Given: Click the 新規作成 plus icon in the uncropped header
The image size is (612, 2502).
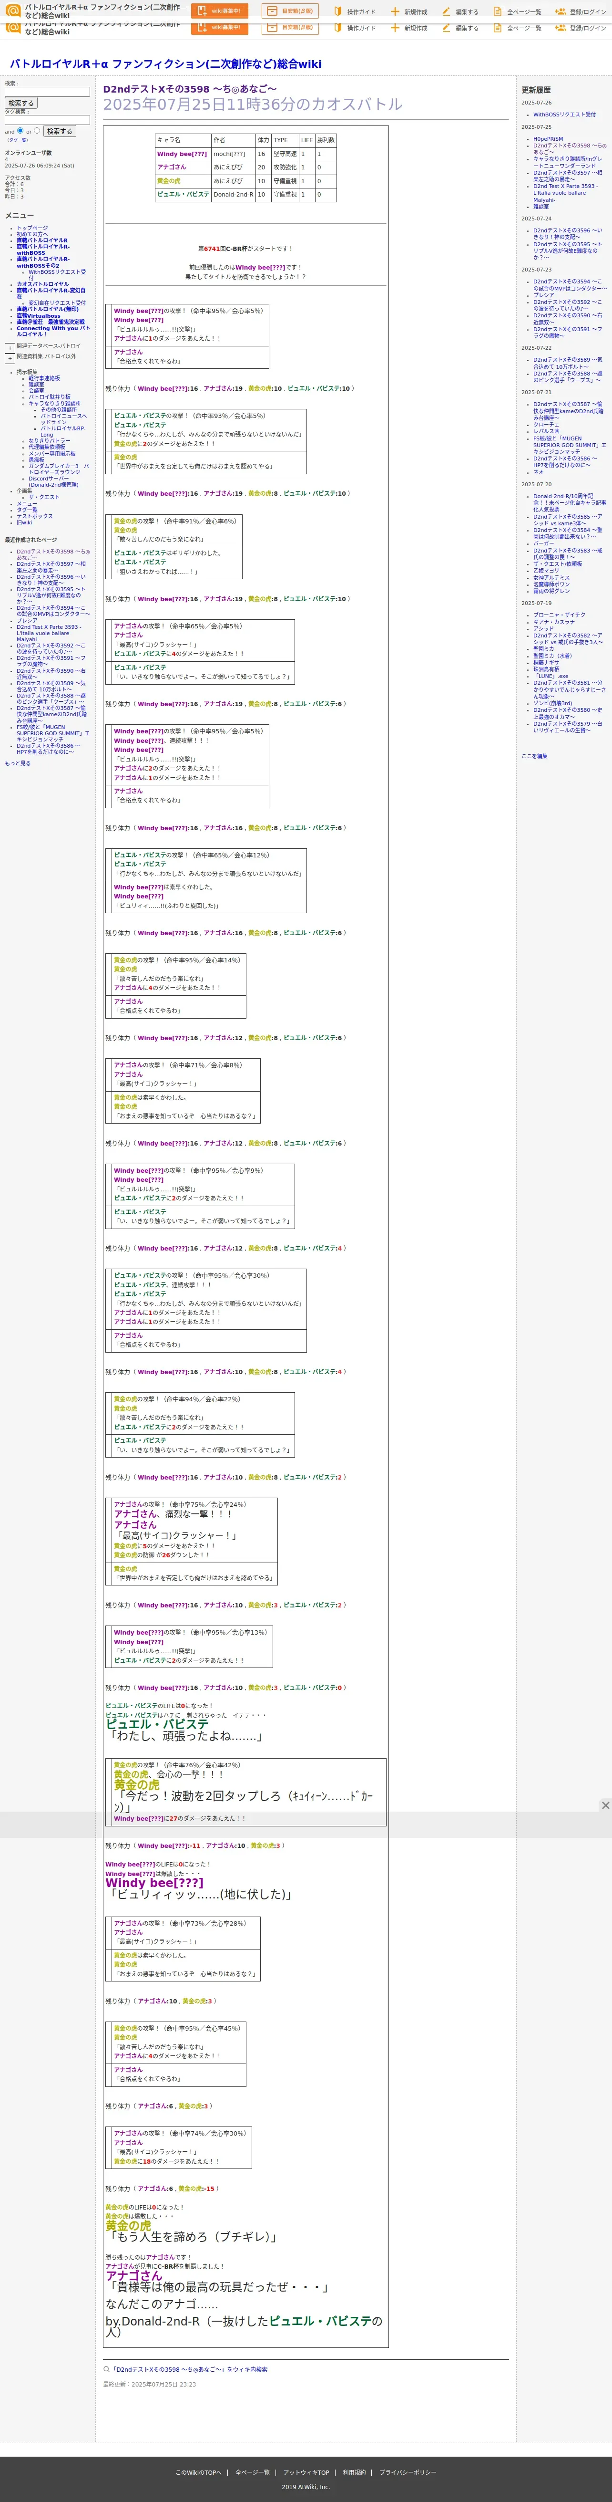Looking at the screenshot, I should 395,11.
